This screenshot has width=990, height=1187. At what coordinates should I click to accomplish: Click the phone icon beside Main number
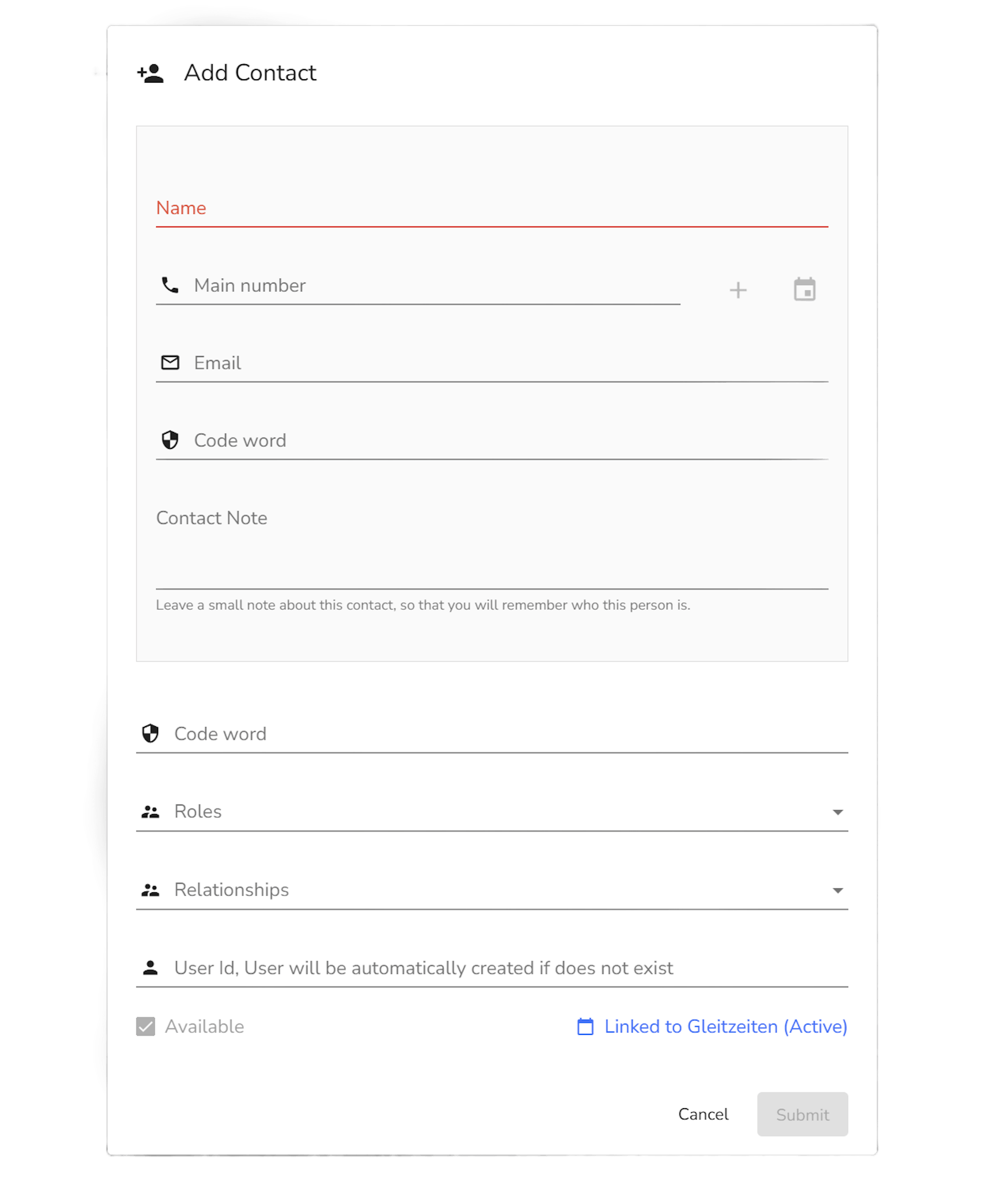[x=170, y=285]
